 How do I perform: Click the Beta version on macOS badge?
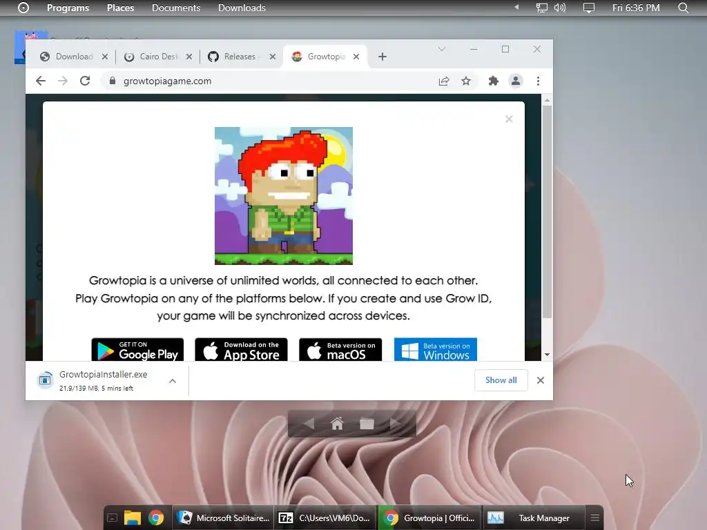[x=340, y=350]
